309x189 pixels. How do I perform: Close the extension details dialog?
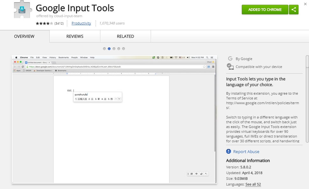tap(305, 4)
